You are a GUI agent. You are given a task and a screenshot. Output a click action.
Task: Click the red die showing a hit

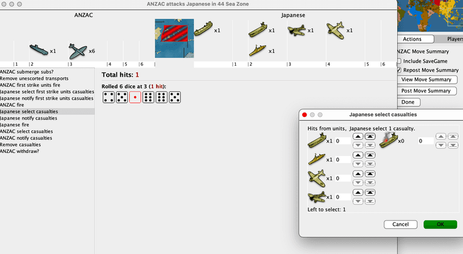point(135,97)
